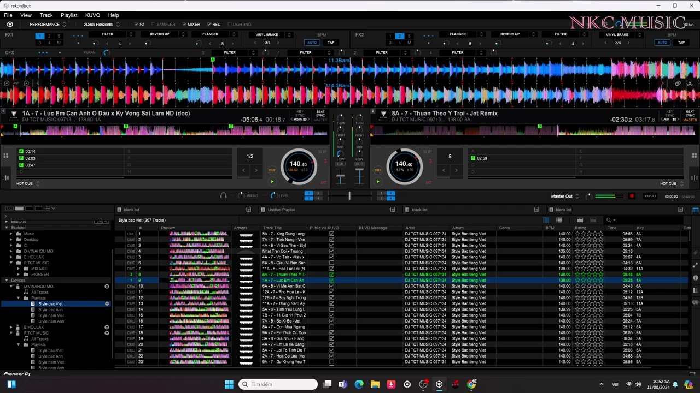Viewport: 700px width, 393px height.
Task: Click the KUVO button next to the record button
Action: tap(650, 196)
